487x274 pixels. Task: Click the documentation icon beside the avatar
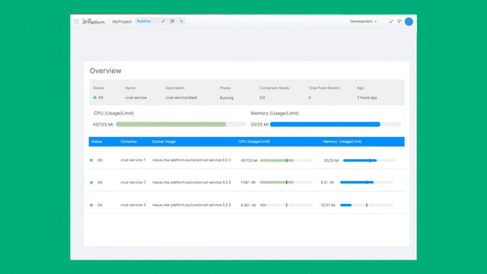pos(399,21)
